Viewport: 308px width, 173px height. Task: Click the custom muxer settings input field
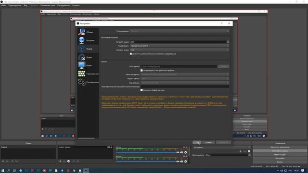[185, 86]
